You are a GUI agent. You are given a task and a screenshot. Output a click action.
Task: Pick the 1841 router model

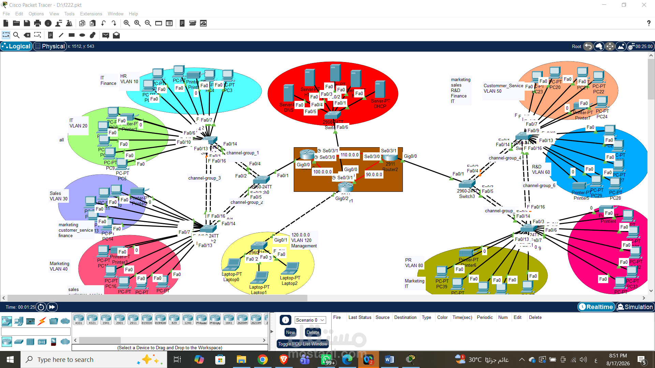tap(229, 319)
